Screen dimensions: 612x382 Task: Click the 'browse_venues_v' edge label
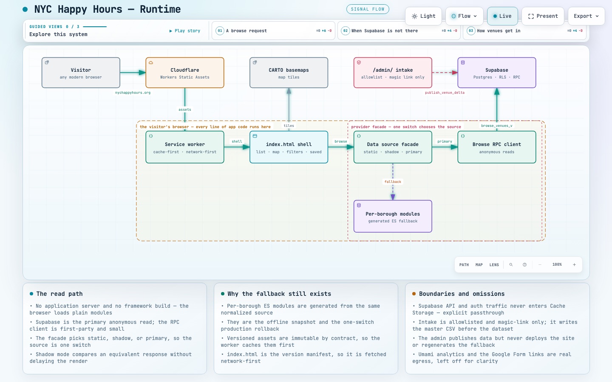coord(497,126)
